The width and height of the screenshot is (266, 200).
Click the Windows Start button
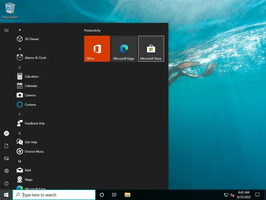tap(6, 195)
